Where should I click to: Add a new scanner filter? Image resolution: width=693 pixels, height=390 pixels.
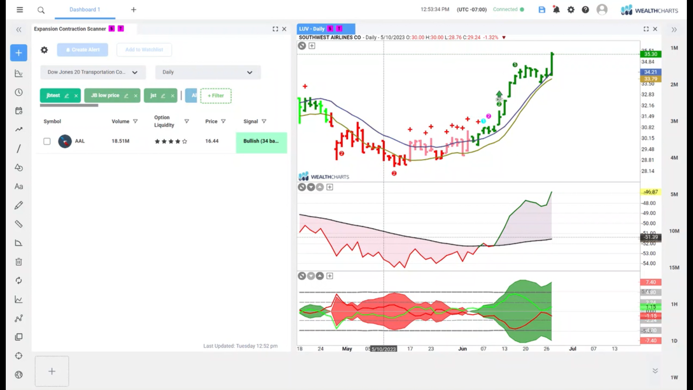coord(216,96)
